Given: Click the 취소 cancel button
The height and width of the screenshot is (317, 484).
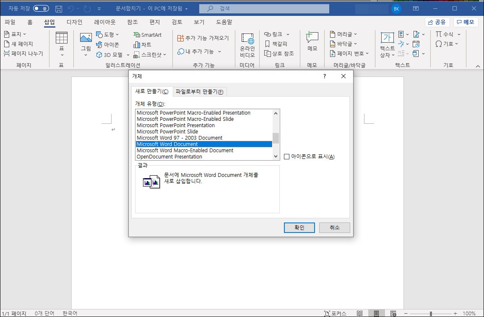Looking at the screenshot, I should [x=335, y=228].
